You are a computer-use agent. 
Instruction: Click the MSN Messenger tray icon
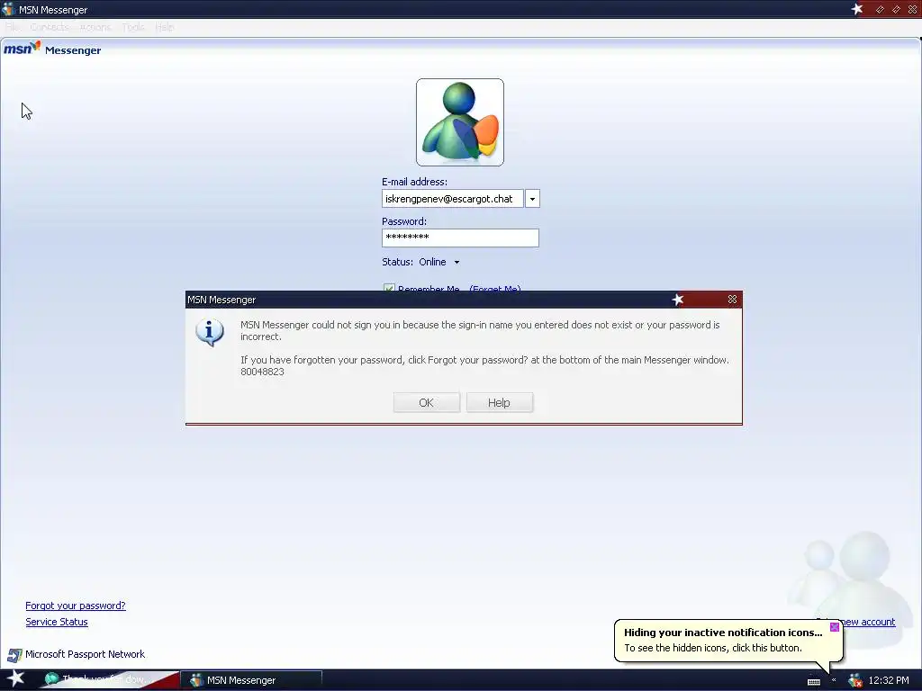855,680
